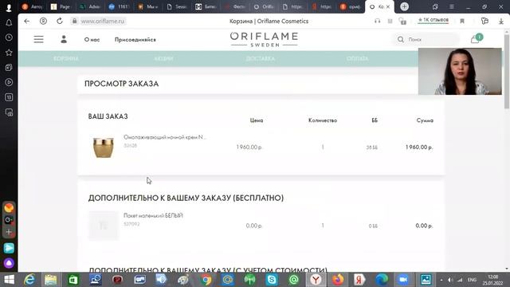Open the shopping bag cart icon

tap(475, 39)
